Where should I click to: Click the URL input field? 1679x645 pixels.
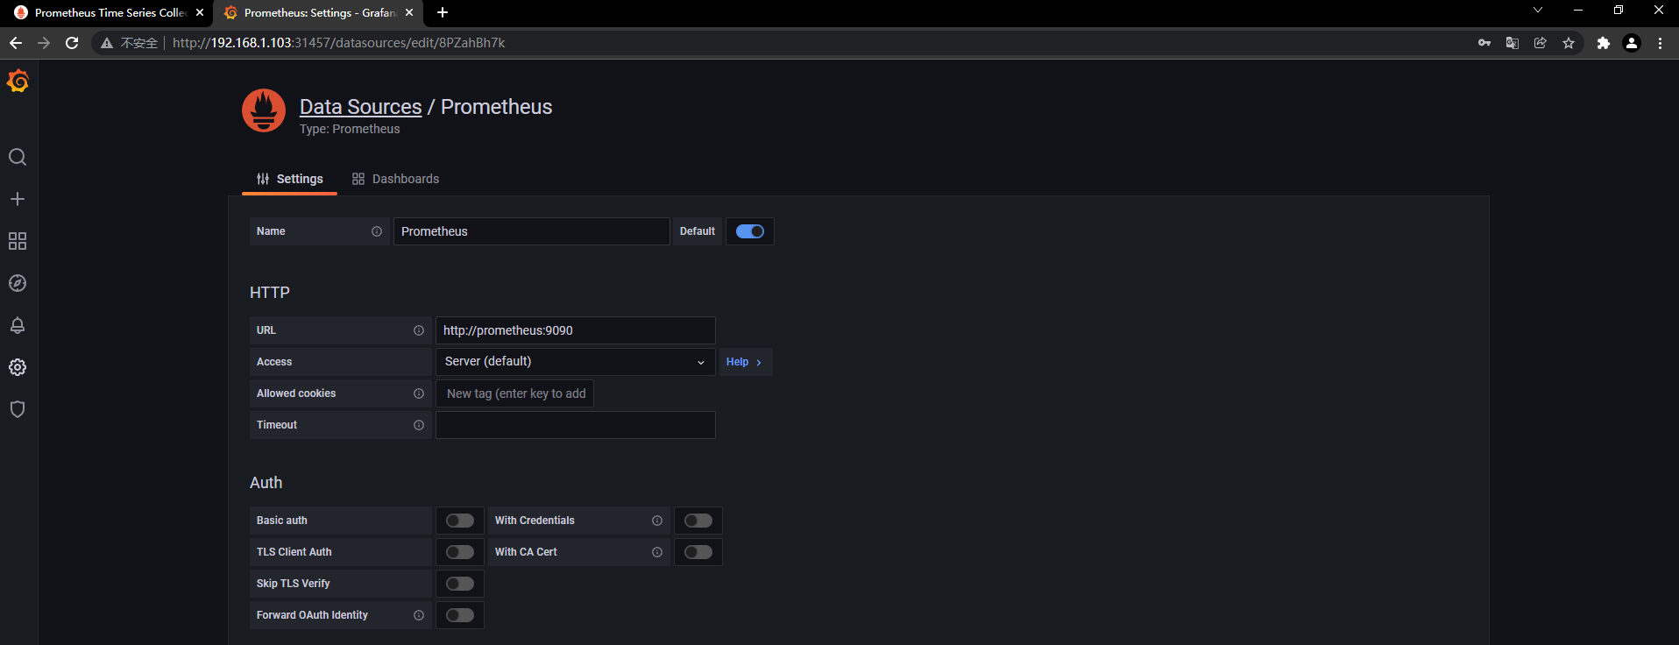pyautogui.click(x=576, y=330)
